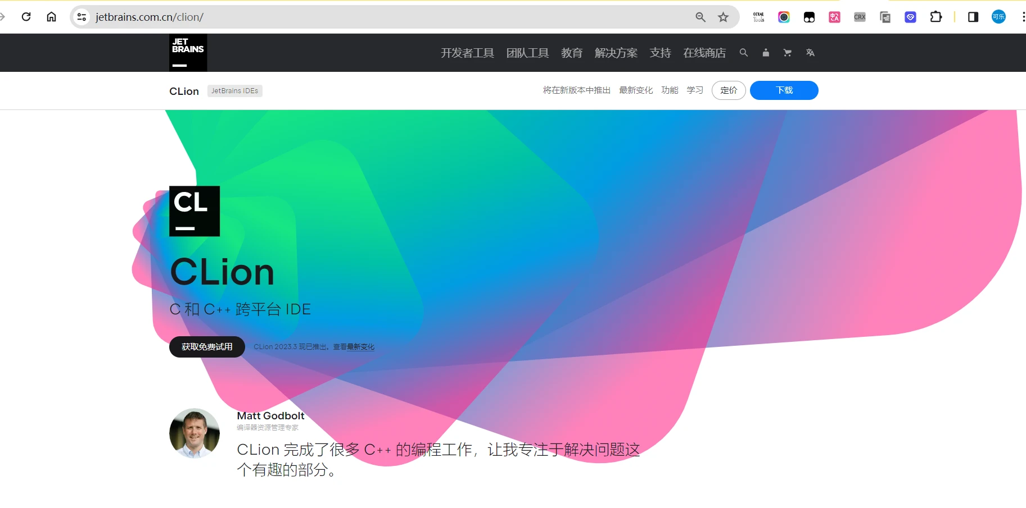Open the Chrome three-dot menu
Image resolution: width=1026 pixels, height=508 pixels.
[1023, 17]
